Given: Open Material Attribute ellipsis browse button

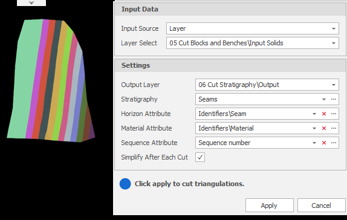Looking at the screenshot, I should click(x=334, y=128).
